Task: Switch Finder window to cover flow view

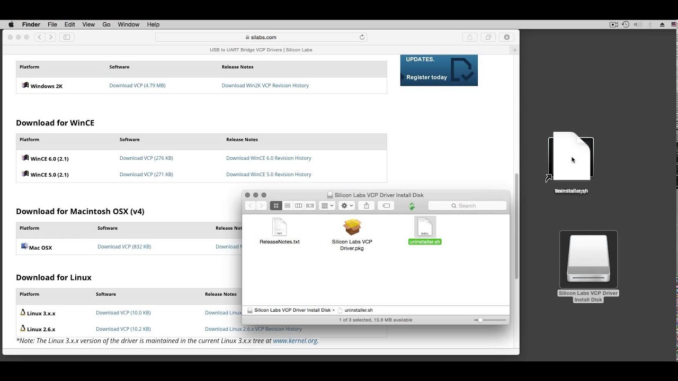Action: pyautogui.click(x=310, y=206)
